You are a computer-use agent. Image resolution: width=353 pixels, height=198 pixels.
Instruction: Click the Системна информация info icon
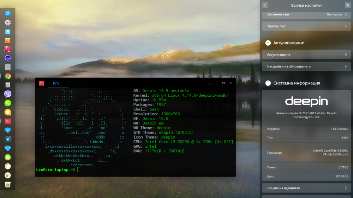[268, 83]
